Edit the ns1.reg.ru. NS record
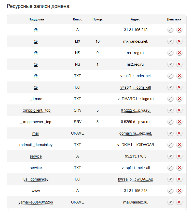The width and height of the screenshot is (192, 215). (170, 53)
